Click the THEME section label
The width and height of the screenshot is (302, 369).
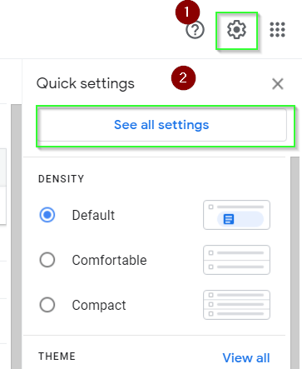pyautogui.click(x=57, y=357)
